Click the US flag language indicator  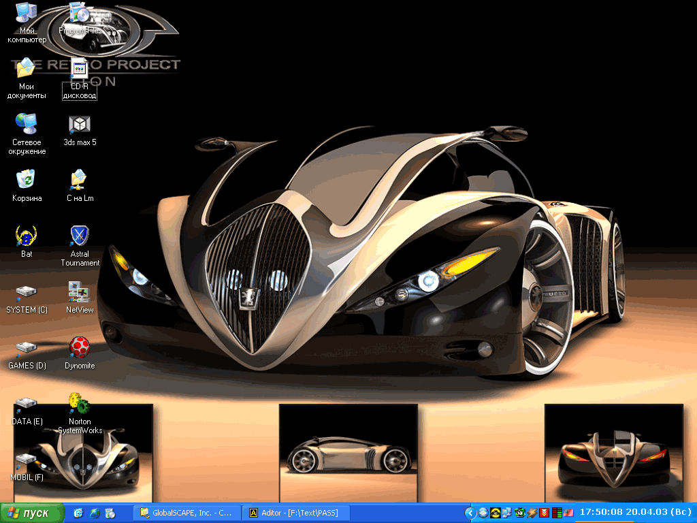(568, 513)
